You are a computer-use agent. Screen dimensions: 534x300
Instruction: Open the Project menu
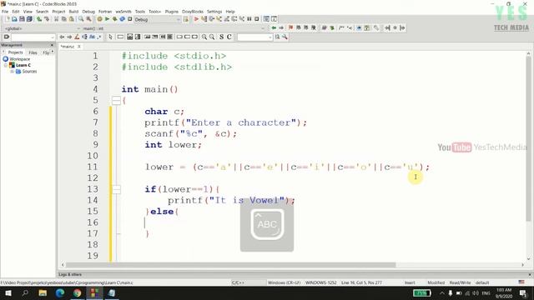tap(58, 12)
